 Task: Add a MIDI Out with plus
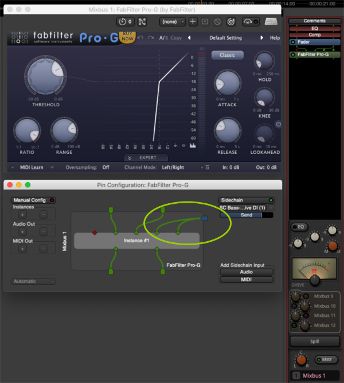(22, 249)
